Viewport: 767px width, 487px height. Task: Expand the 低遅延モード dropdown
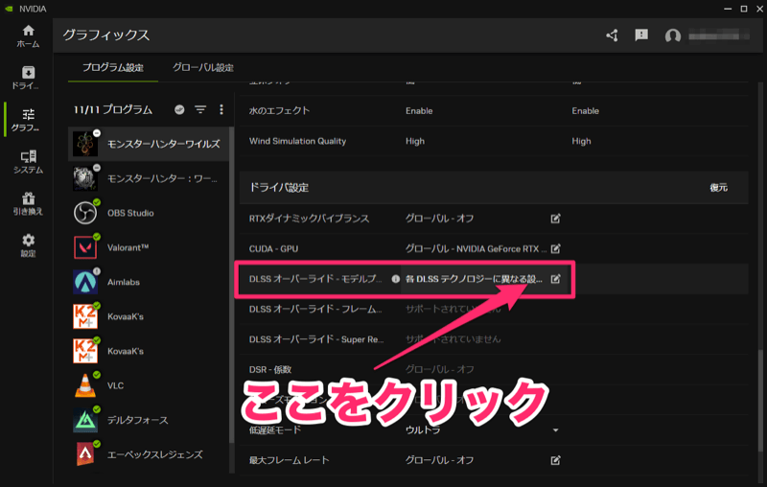click(555, 430)
